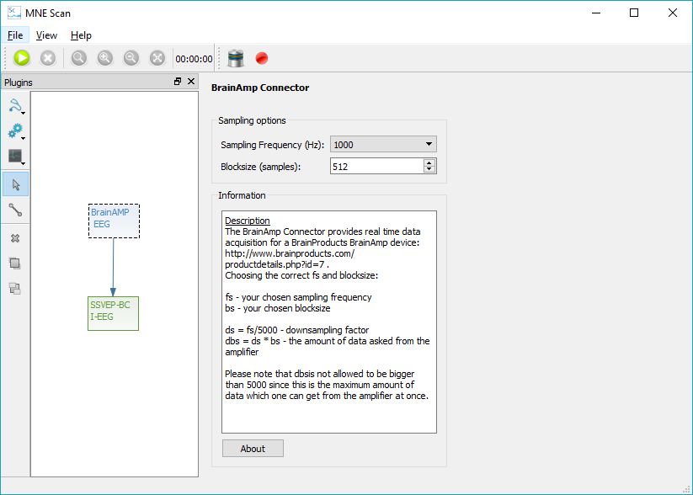
Task: Increase the Blocksize using the up arrow
Action: pyautogui.click(x=429, y=162)
